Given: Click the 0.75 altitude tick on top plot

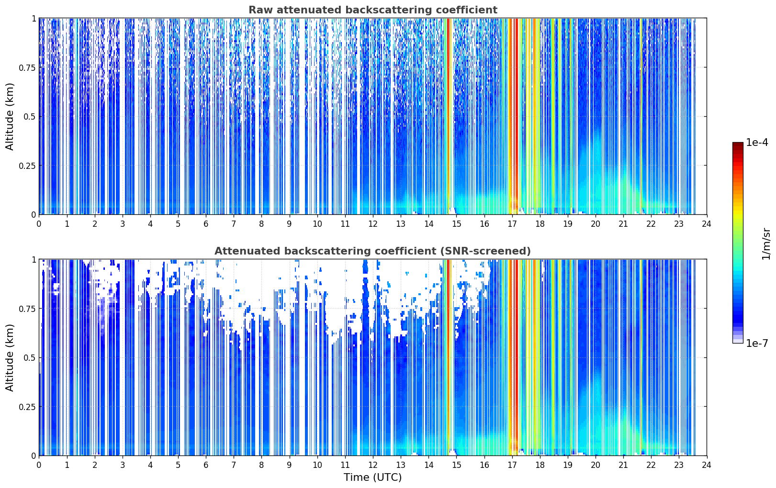Looking at the screenshot, I should coord(27,67).
